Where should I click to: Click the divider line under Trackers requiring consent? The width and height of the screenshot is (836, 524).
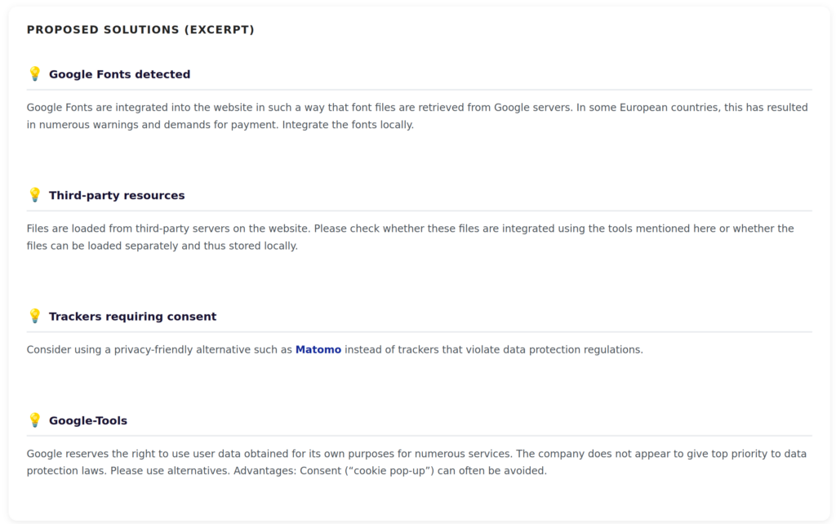coord(419,331)
